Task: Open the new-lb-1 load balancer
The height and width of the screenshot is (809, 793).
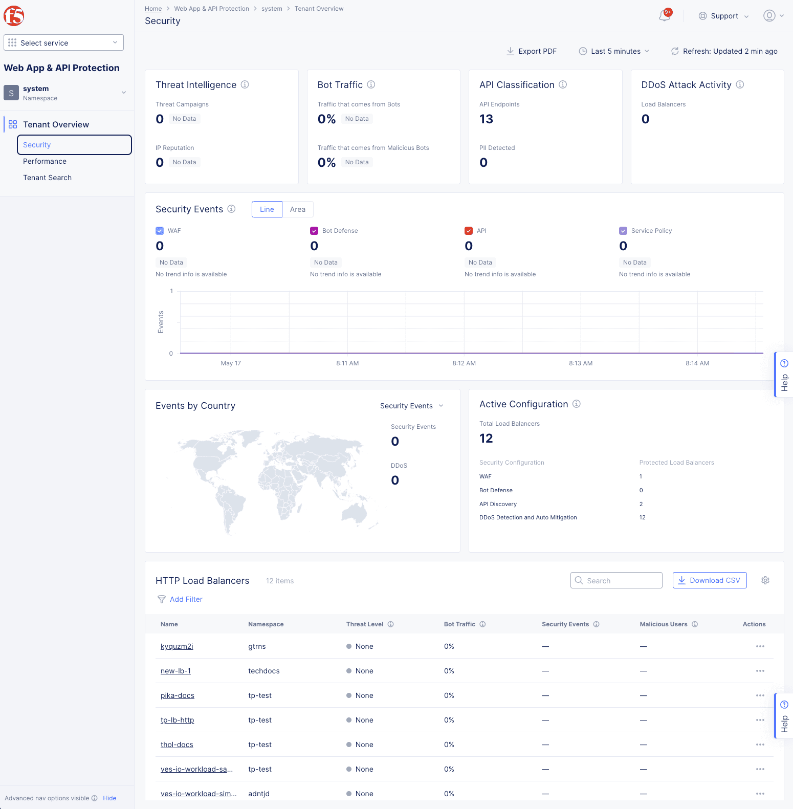Action: click(x=175, y=671)
